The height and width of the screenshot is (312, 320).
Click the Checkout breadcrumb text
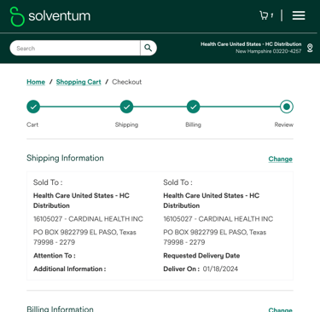tap(126, 82)
